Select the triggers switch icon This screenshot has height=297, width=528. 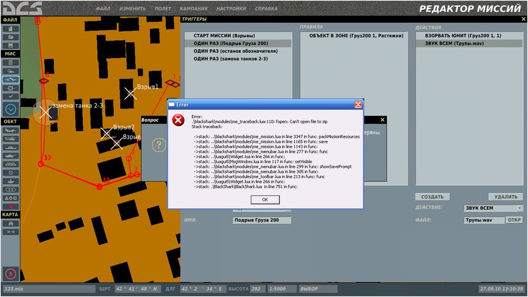click(11, 80)
